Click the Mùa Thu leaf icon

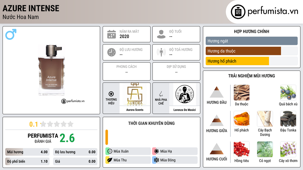[110, 160]
